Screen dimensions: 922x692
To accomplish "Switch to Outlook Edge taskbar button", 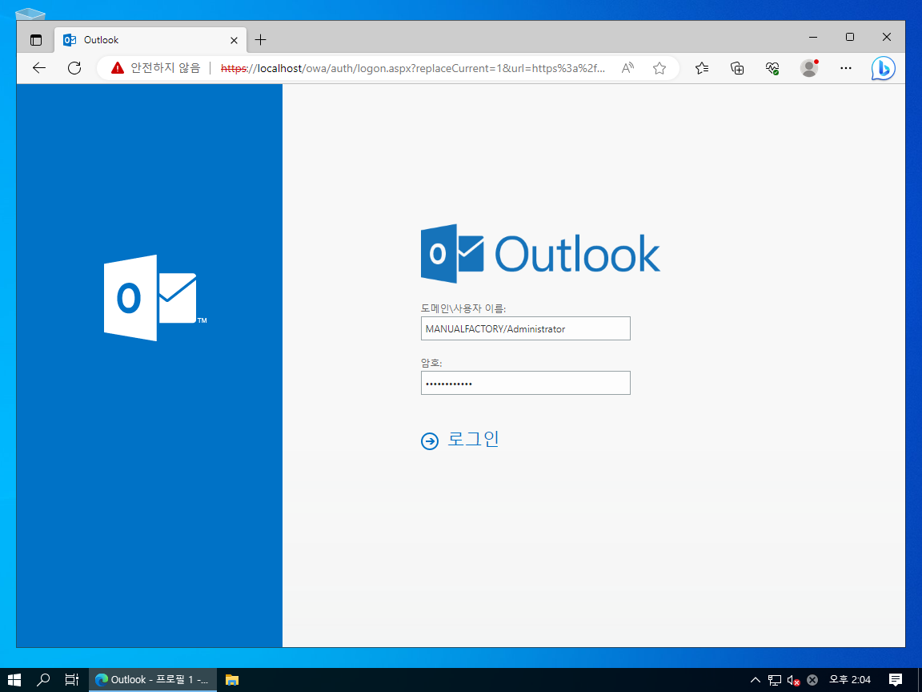I will coord(152,680).
